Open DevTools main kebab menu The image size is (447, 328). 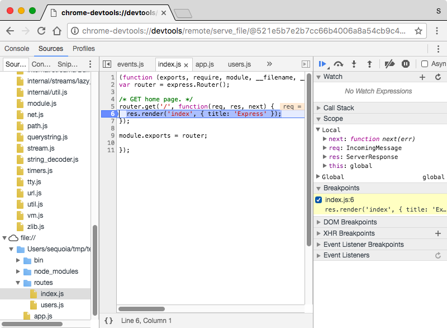[438, 49]
